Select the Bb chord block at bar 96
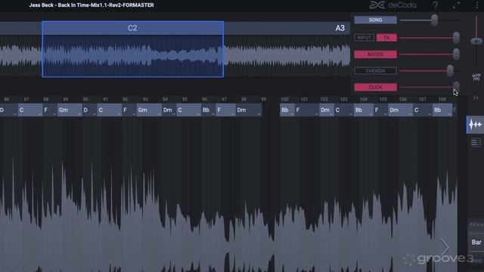 (209, 110)
